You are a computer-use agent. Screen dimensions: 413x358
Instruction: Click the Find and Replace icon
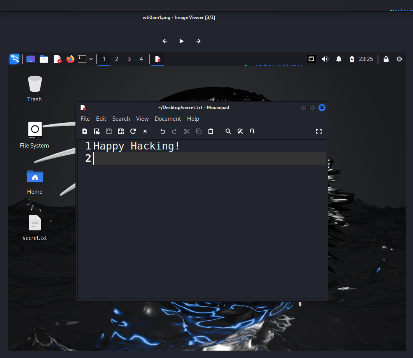(x=240, y=131)
